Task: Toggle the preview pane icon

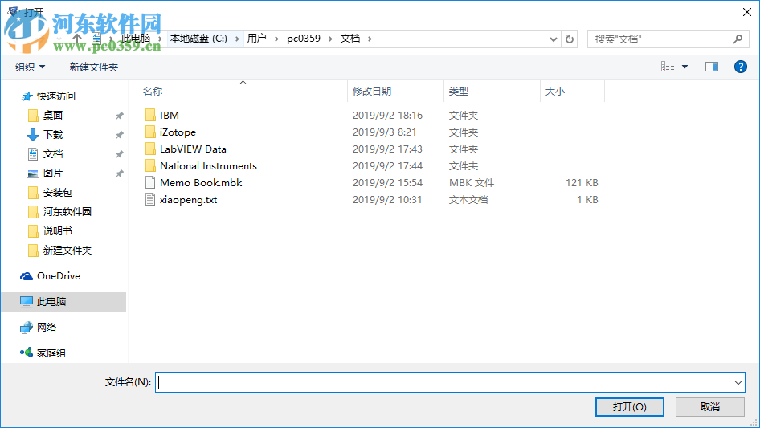Action: coord(712,67)
